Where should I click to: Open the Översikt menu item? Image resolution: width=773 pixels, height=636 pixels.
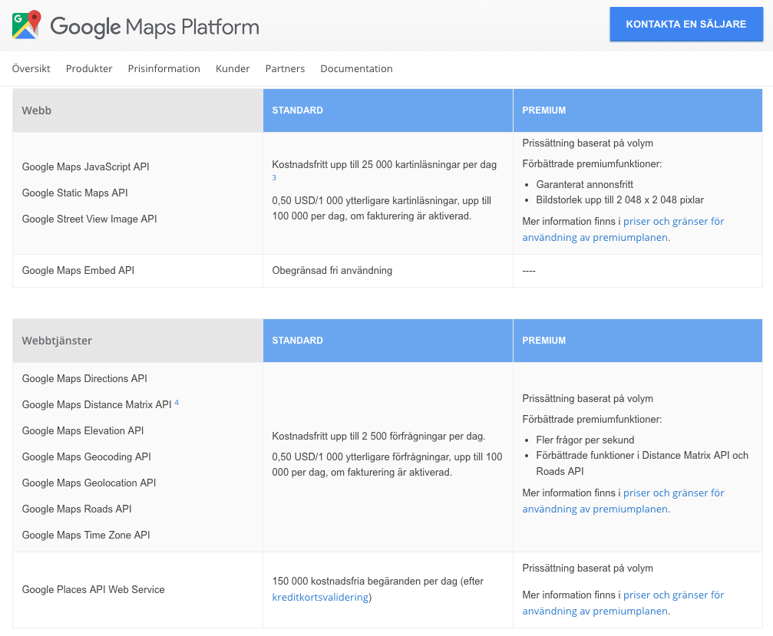31,68
